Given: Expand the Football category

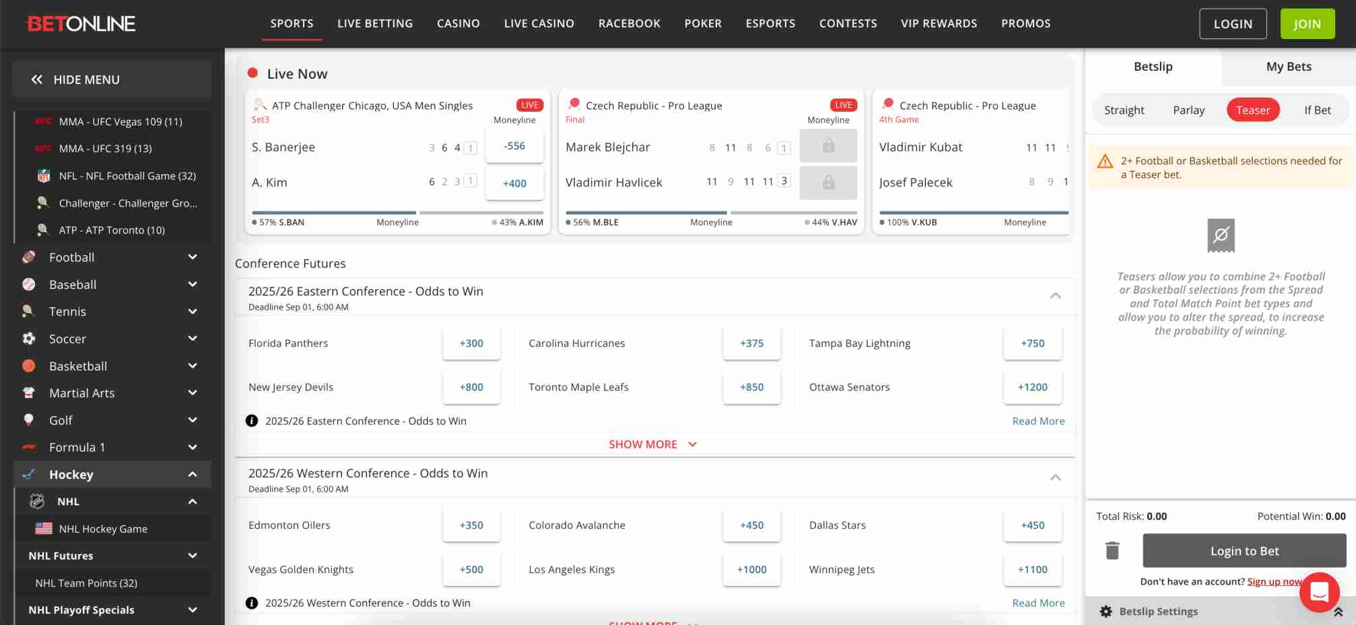Looking at the screenshot, I should [193, 257].
